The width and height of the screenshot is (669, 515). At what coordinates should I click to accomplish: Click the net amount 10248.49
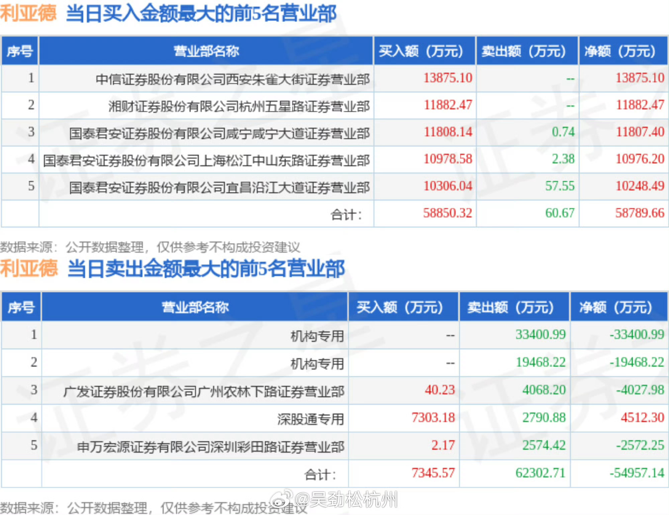pyautogui.click(x=640, y=186)
